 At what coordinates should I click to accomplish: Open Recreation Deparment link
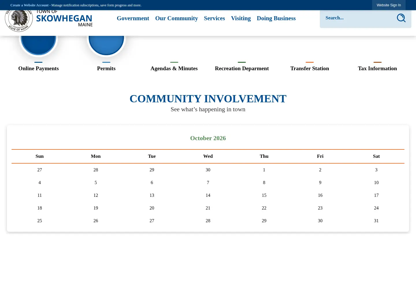coord(242,68)
